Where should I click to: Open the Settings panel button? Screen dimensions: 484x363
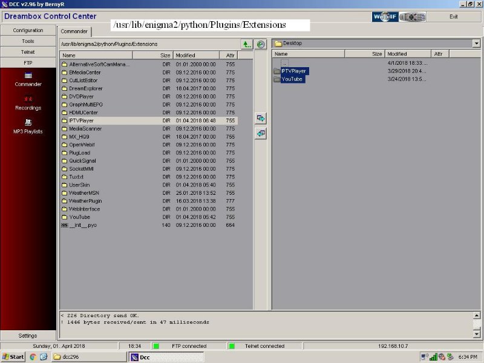[x=28, y=335]
